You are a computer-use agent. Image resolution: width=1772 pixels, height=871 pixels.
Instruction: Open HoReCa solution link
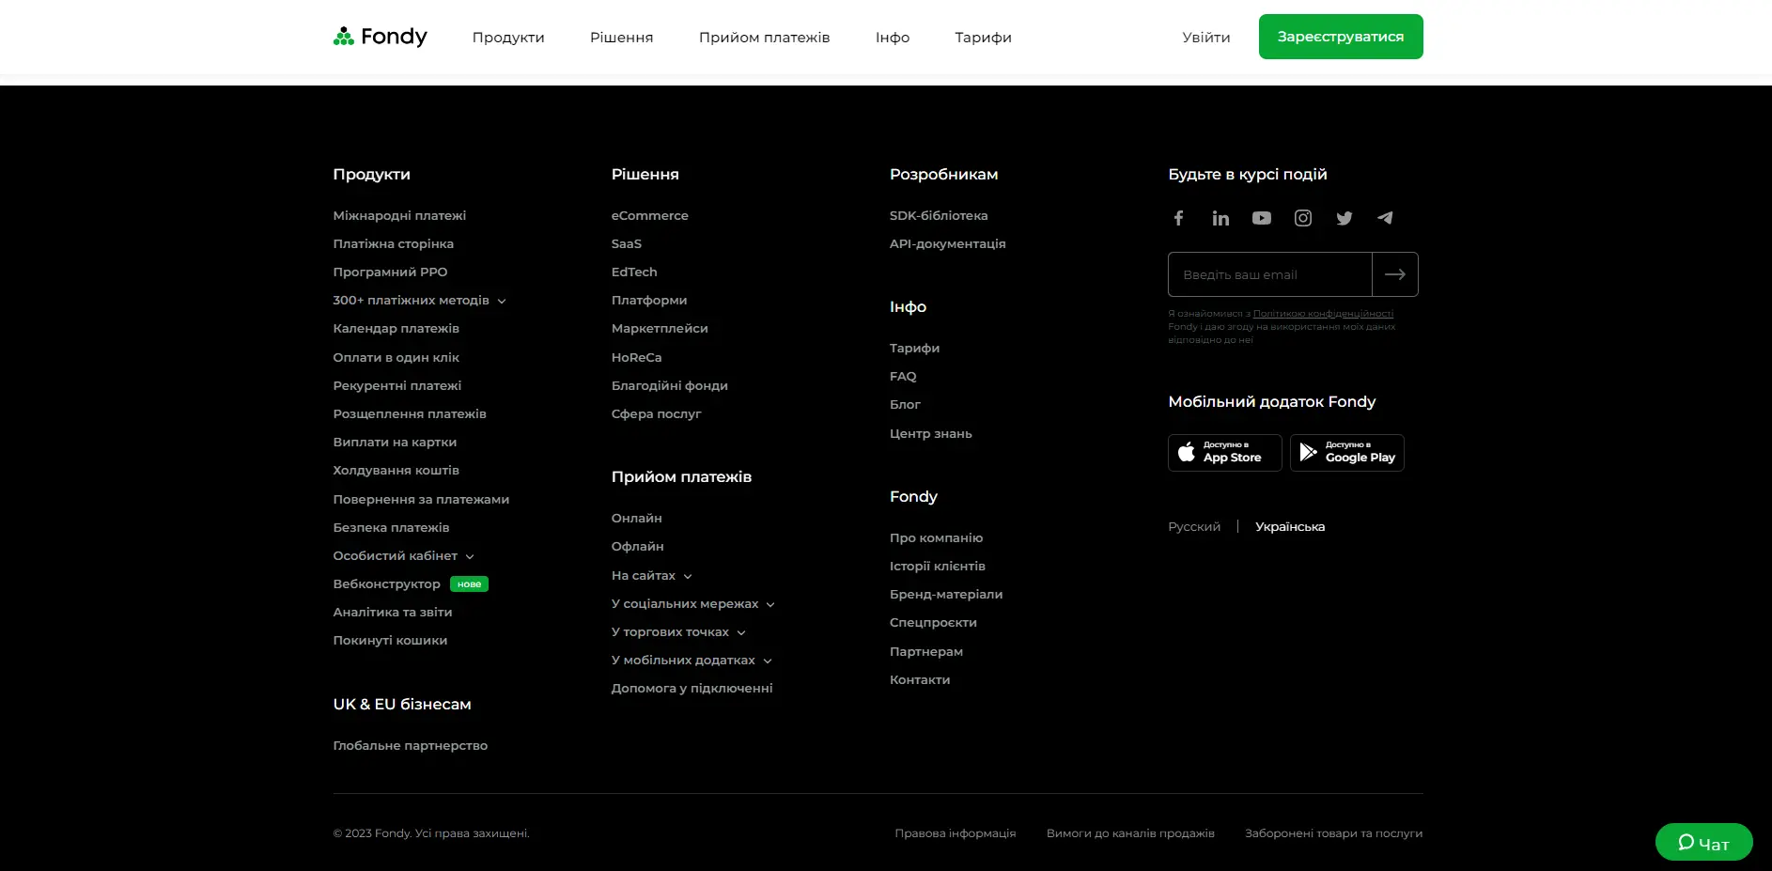coord(637,358)
